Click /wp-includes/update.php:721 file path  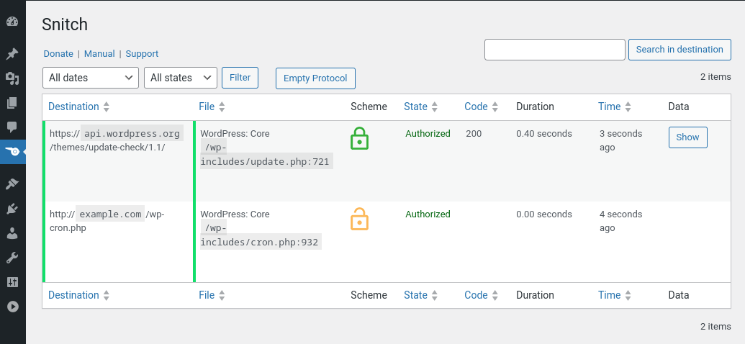(x=266, y=155)
